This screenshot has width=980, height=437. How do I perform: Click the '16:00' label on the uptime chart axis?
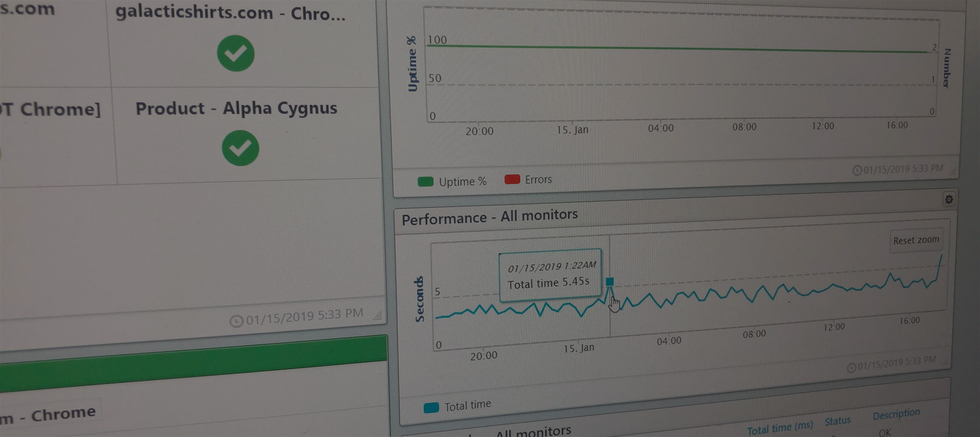click(897, 125)
